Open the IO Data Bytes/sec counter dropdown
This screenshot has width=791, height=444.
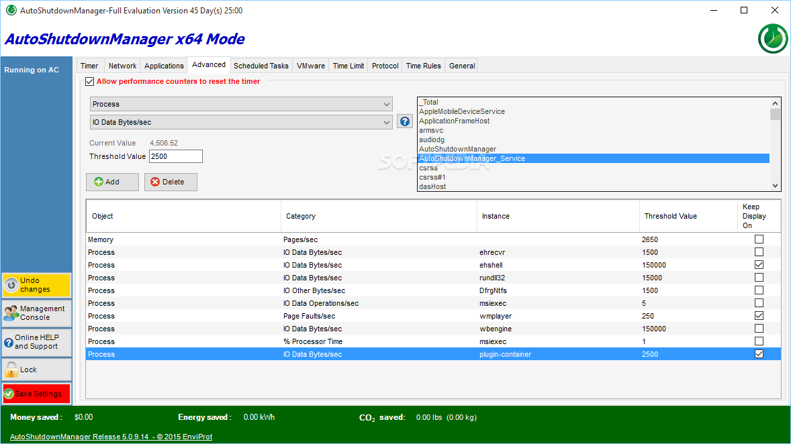tap(241, 122)
